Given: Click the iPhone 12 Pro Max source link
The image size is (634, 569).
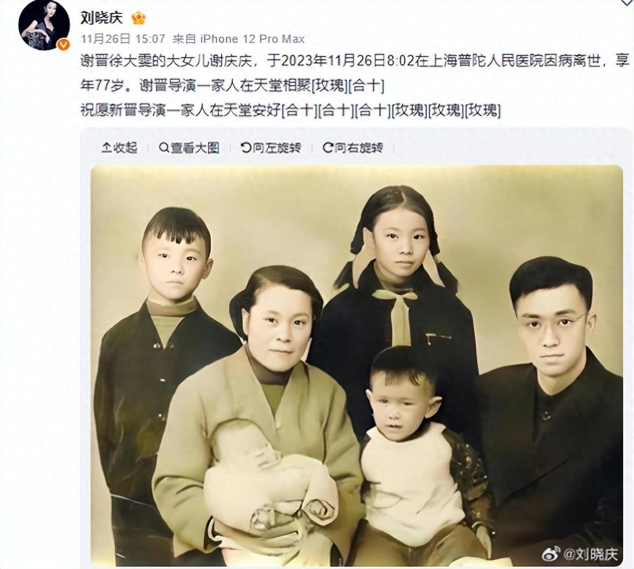Looking at the screenshot, I should pyautogui.click(x=252, y=39).
